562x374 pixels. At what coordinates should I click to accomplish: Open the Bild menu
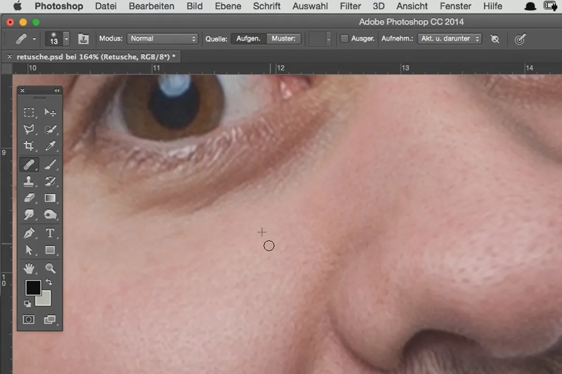(x=194, y=7)
